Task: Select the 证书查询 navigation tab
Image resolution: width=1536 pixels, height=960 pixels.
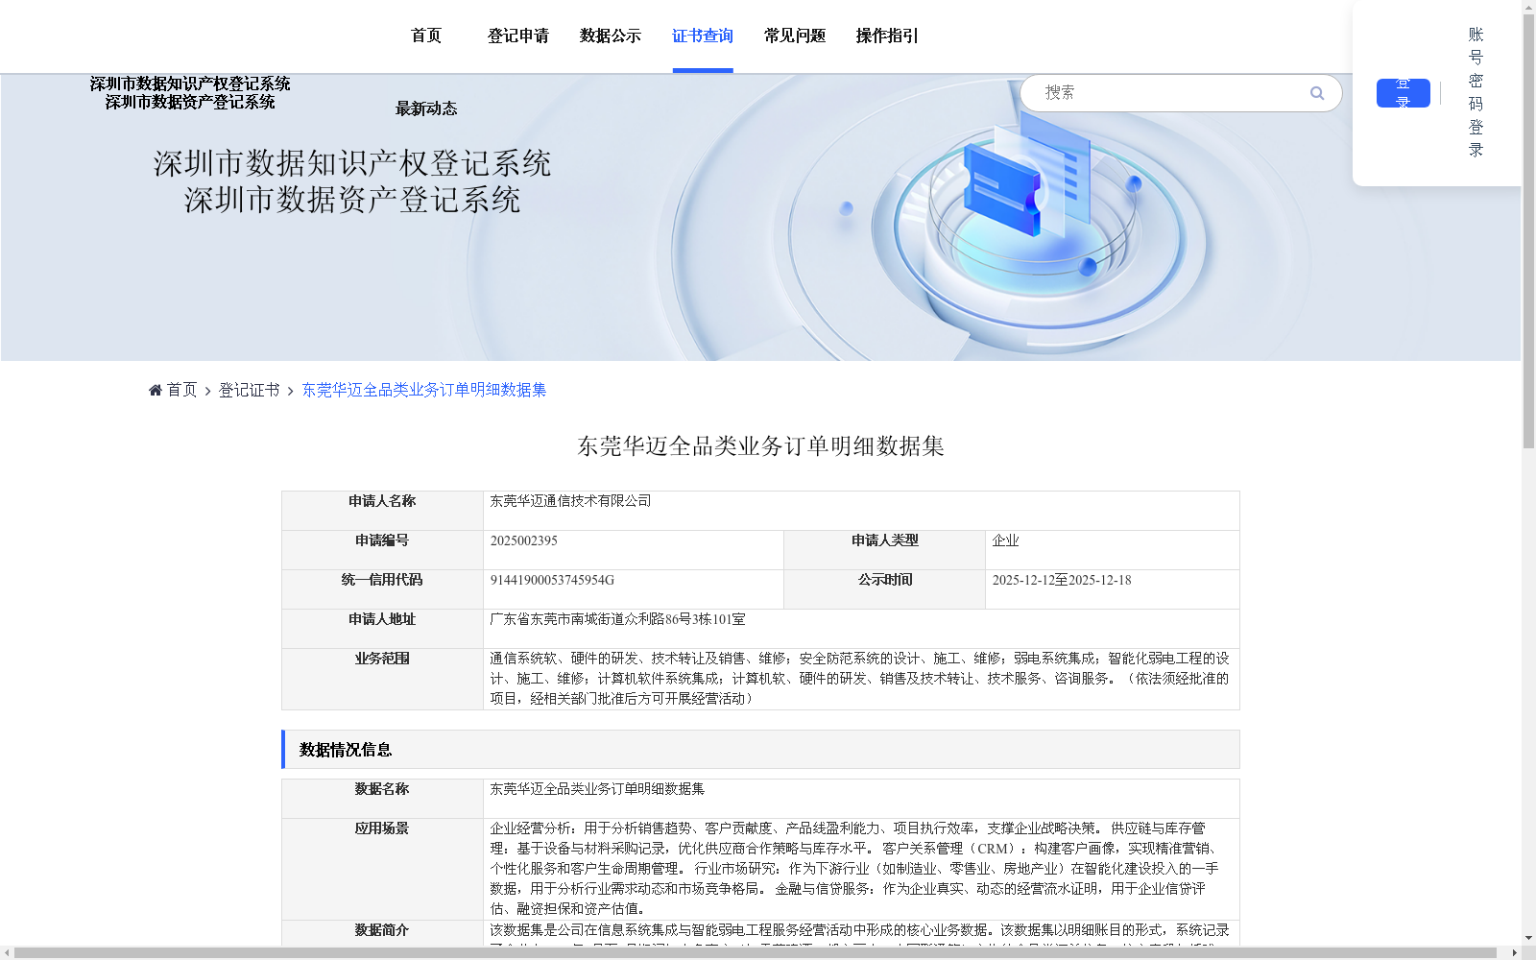Action: 703,36
